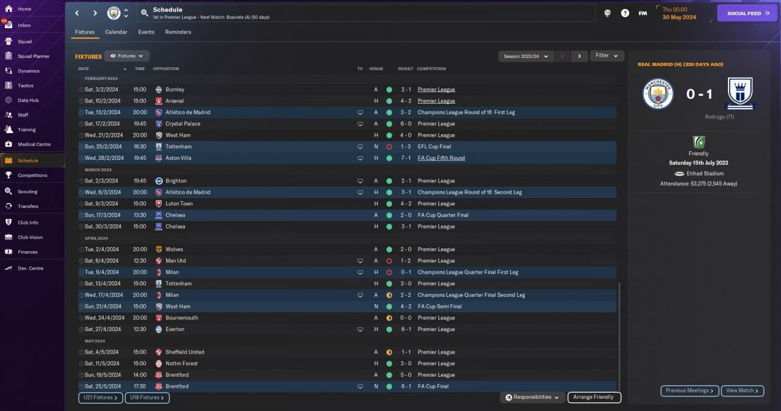This screenshot has width=781, height=411.
Task: Open the FA Cup Fifth Round link
Action: [441, 158]
